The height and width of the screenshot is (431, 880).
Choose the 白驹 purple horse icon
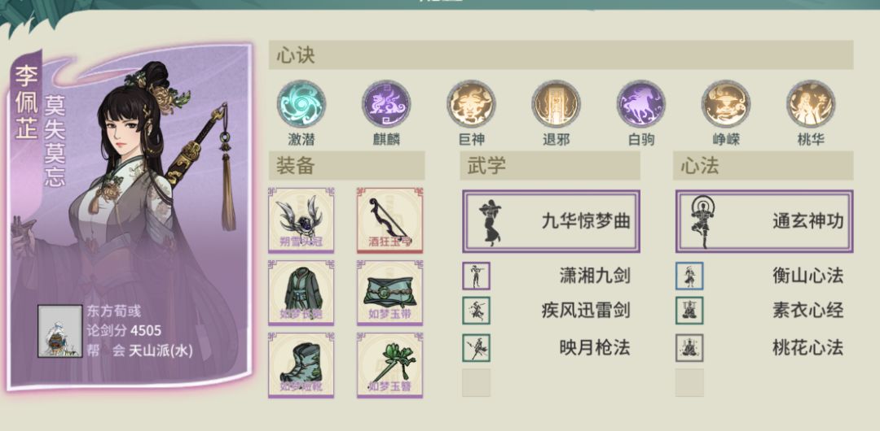641,104
